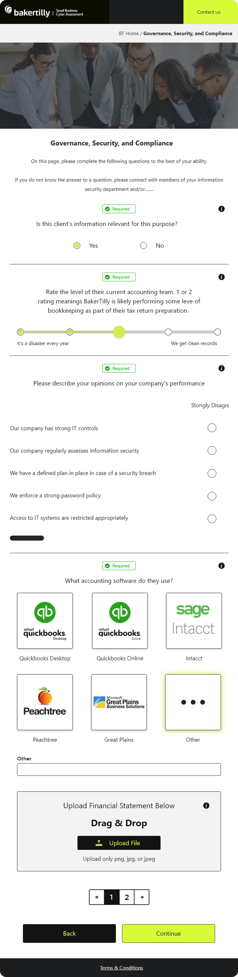
Task: Click info icon next to Upload Financial Statement
Action: pos(206,806)
